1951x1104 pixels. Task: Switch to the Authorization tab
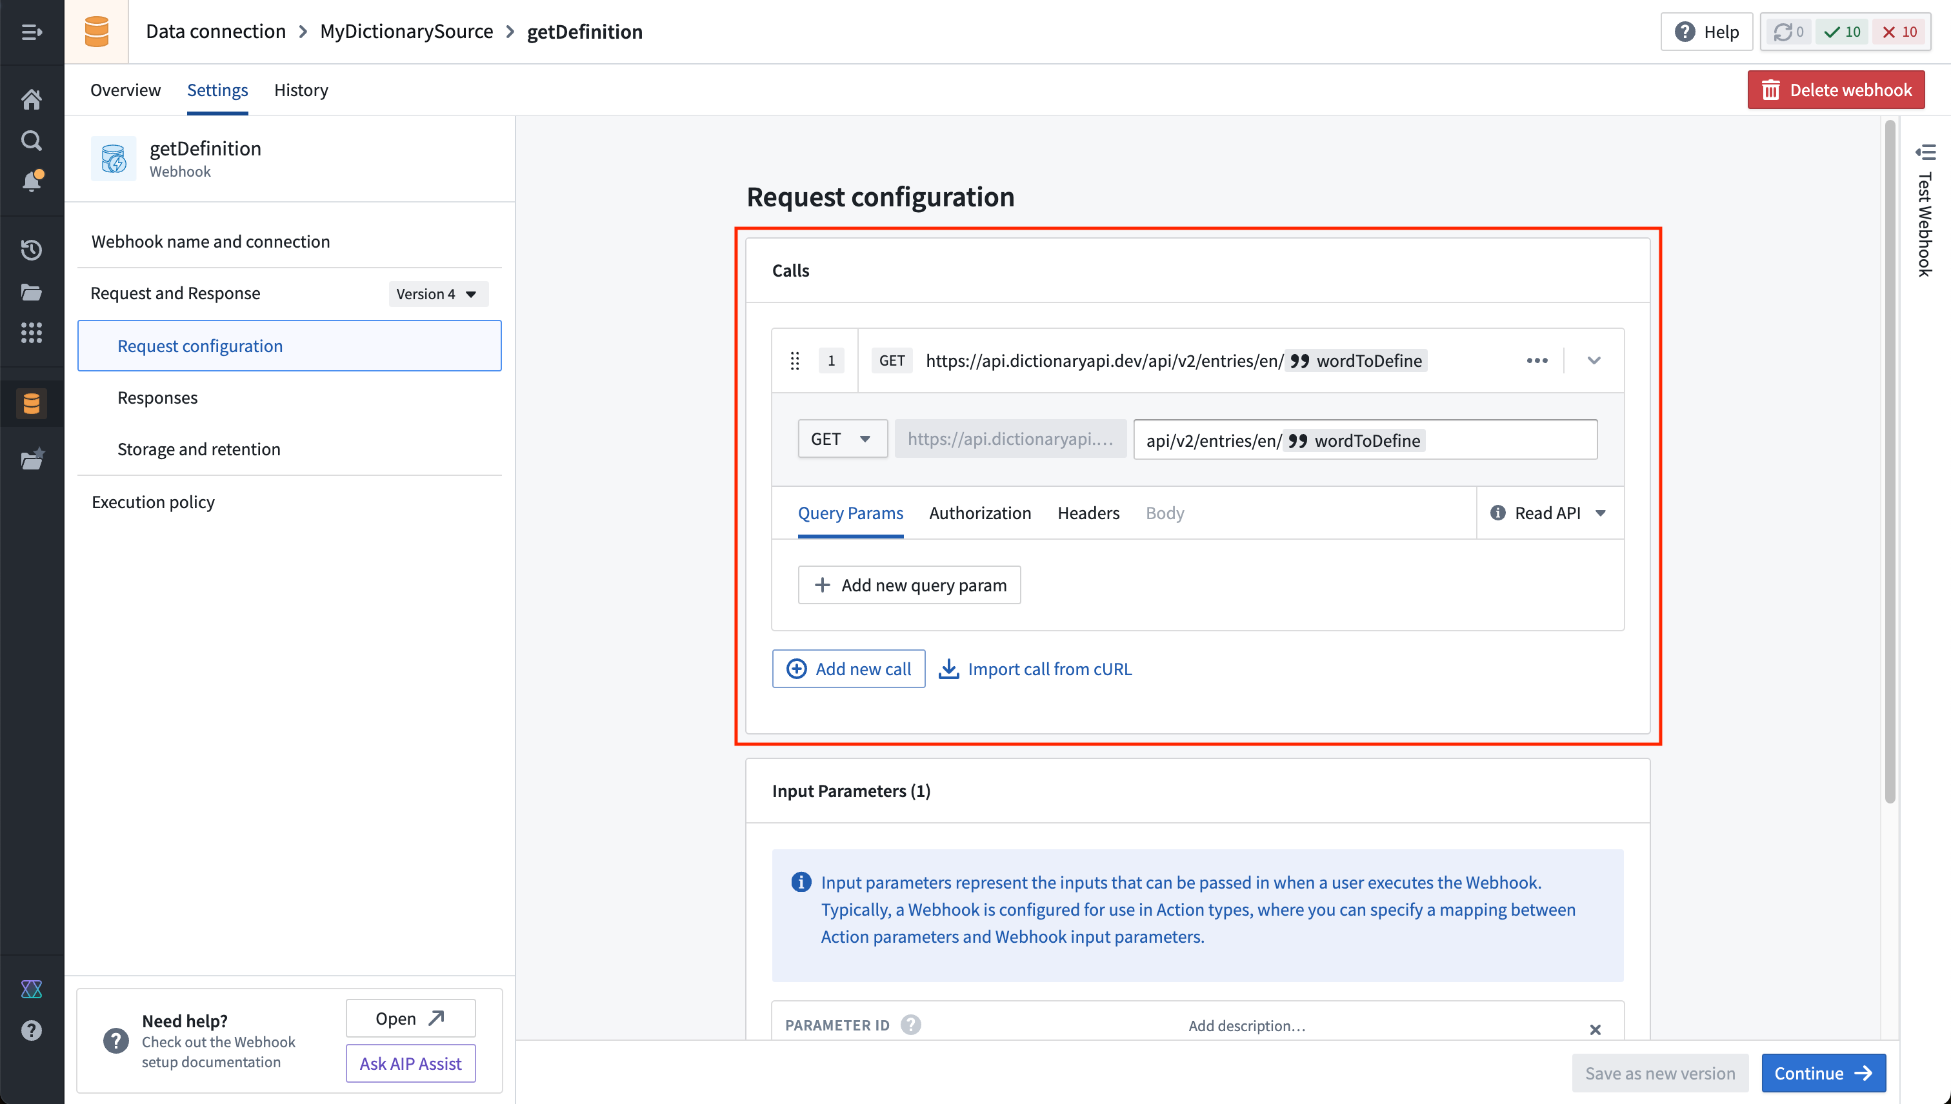pos(979,512)
